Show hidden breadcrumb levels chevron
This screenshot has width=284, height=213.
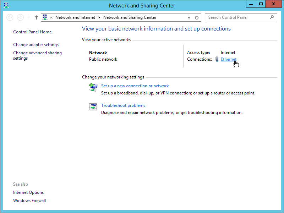pyautogui.click(x=51, y=17)
